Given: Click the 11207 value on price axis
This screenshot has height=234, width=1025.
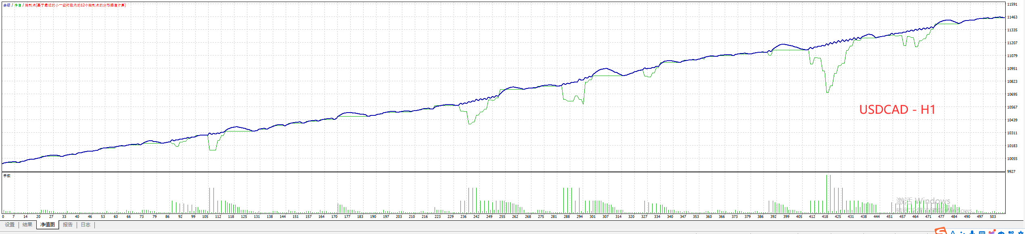Looking at the screenshot, I should pos(1012,43).
